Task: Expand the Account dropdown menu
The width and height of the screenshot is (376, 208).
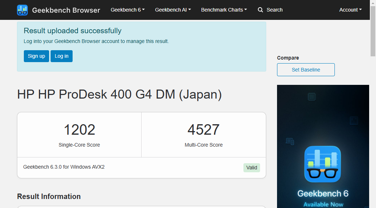Action: [x=350, y=10]
